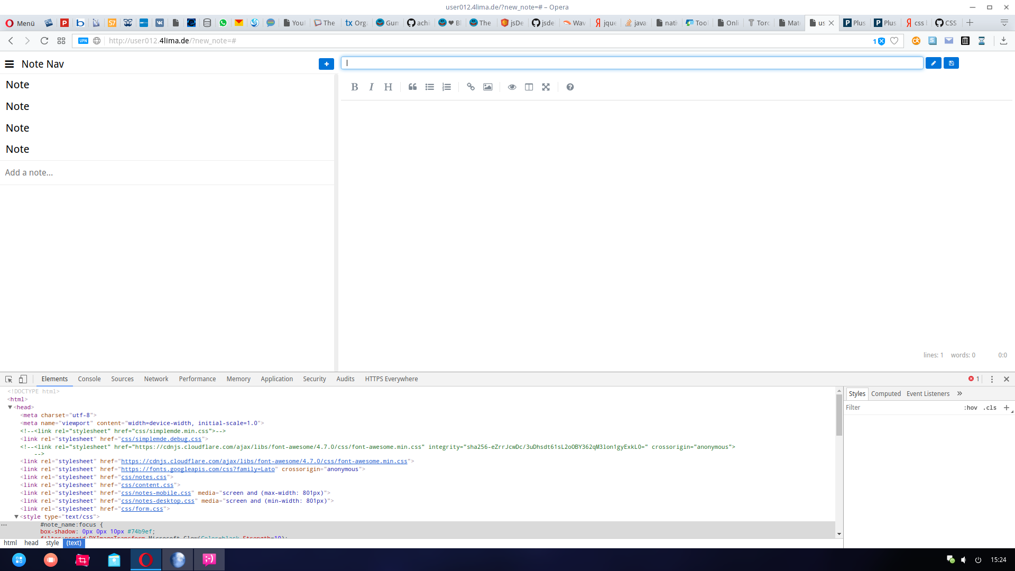
Task: Toggle side-by-side editor view
Action: tap(529, 87)
